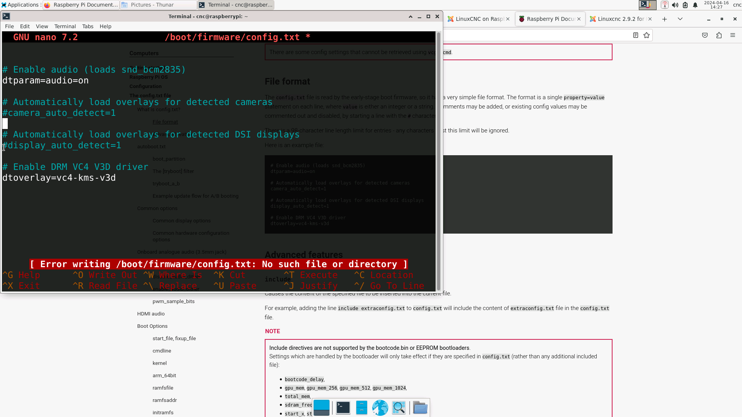Open the Pocket save icon in Firefox toolbar

click(705, 35)
